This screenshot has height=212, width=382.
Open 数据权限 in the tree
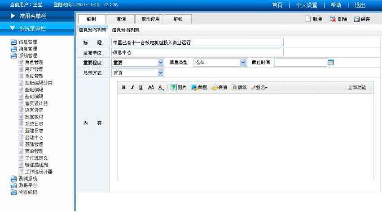tap(31, 117)
